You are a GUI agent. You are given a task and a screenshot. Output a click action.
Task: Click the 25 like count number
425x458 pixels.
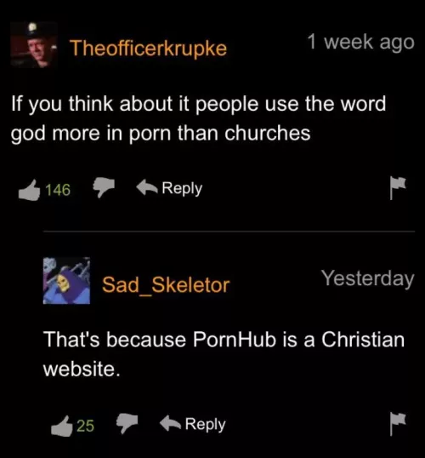pos(86,426)
